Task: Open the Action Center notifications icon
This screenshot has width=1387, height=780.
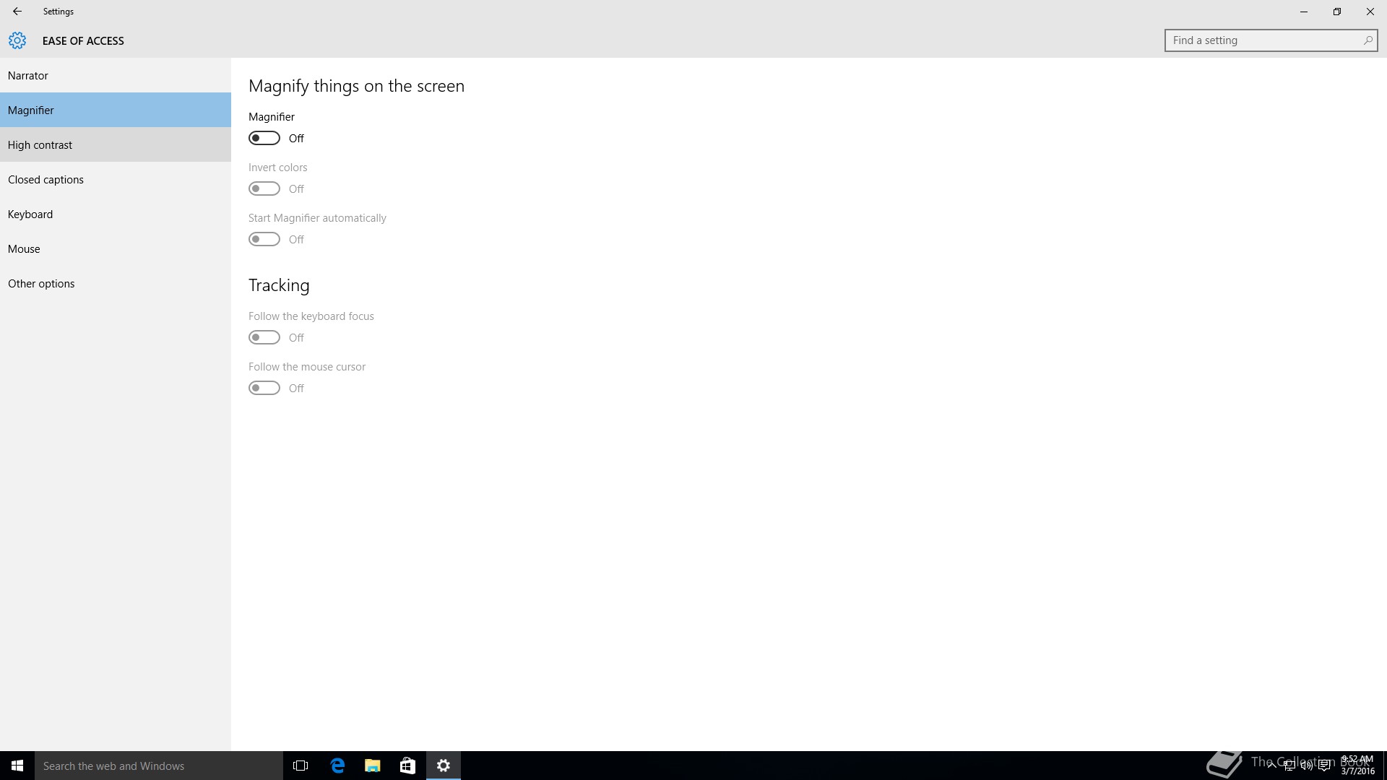Action: pos(1324,766)
